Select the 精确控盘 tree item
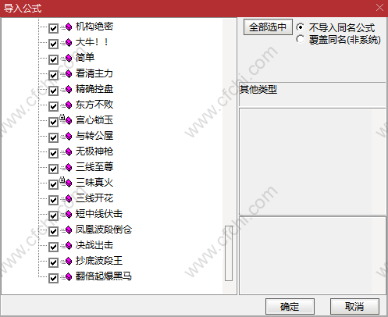Viewport: 388px width, 317px height. (x=94, y=89)
